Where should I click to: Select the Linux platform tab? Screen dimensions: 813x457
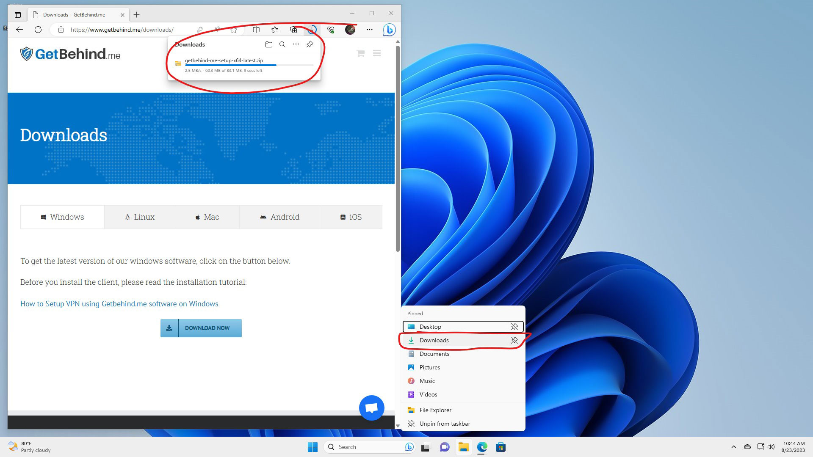point(140,217)
